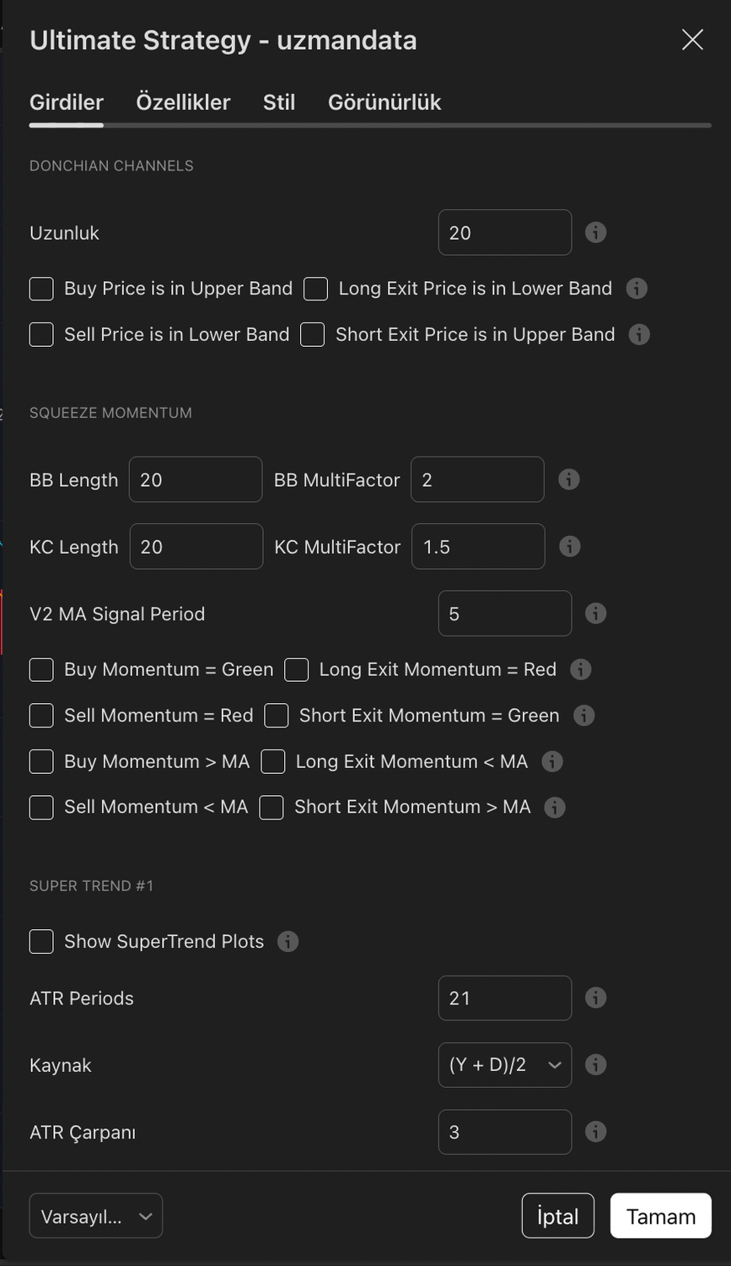Screen dimensions: 731x1266
Task: Click the KC Length input field
Action: click(196, 546)
